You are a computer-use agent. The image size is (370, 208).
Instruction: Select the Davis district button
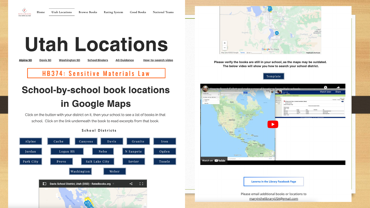pos(112,141)
